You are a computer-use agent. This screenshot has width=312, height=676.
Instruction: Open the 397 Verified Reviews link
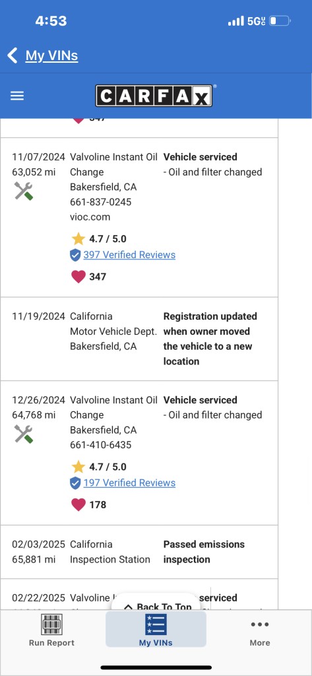point(129,255)
